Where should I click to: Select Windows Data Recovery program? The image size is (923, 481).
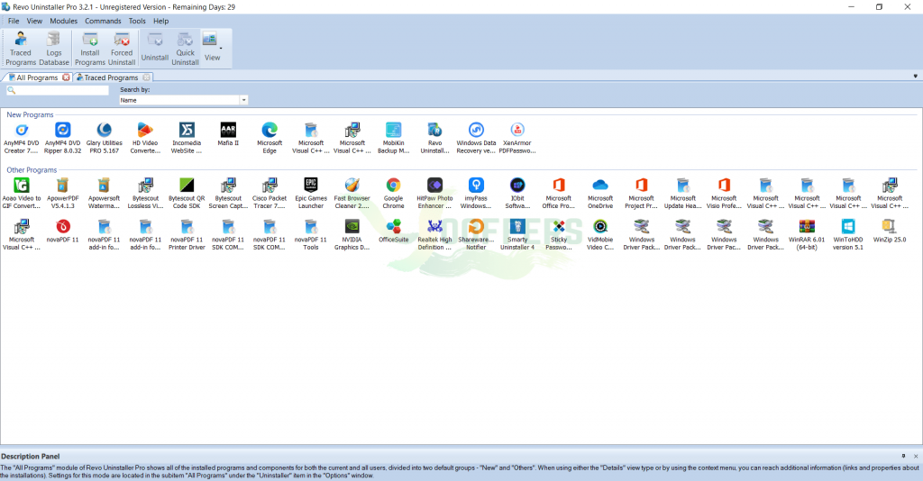click(x=476, y=138)
